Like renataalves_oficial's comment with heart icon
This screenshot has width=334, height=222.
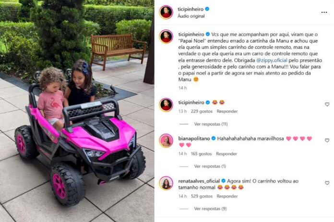tap(327, 183)
